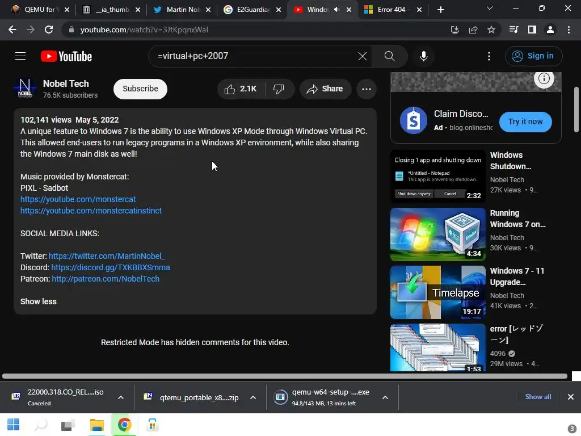This screenshot has width=581, height=436.
Task: Click the address bar URL
Action: pos(144,30)
